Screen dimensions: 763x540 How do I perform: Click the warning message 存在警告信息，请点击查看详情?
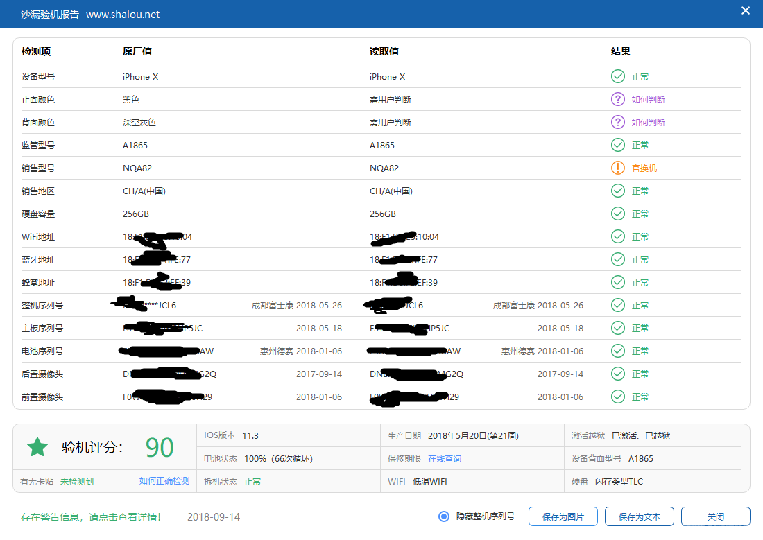pos(90,517)
